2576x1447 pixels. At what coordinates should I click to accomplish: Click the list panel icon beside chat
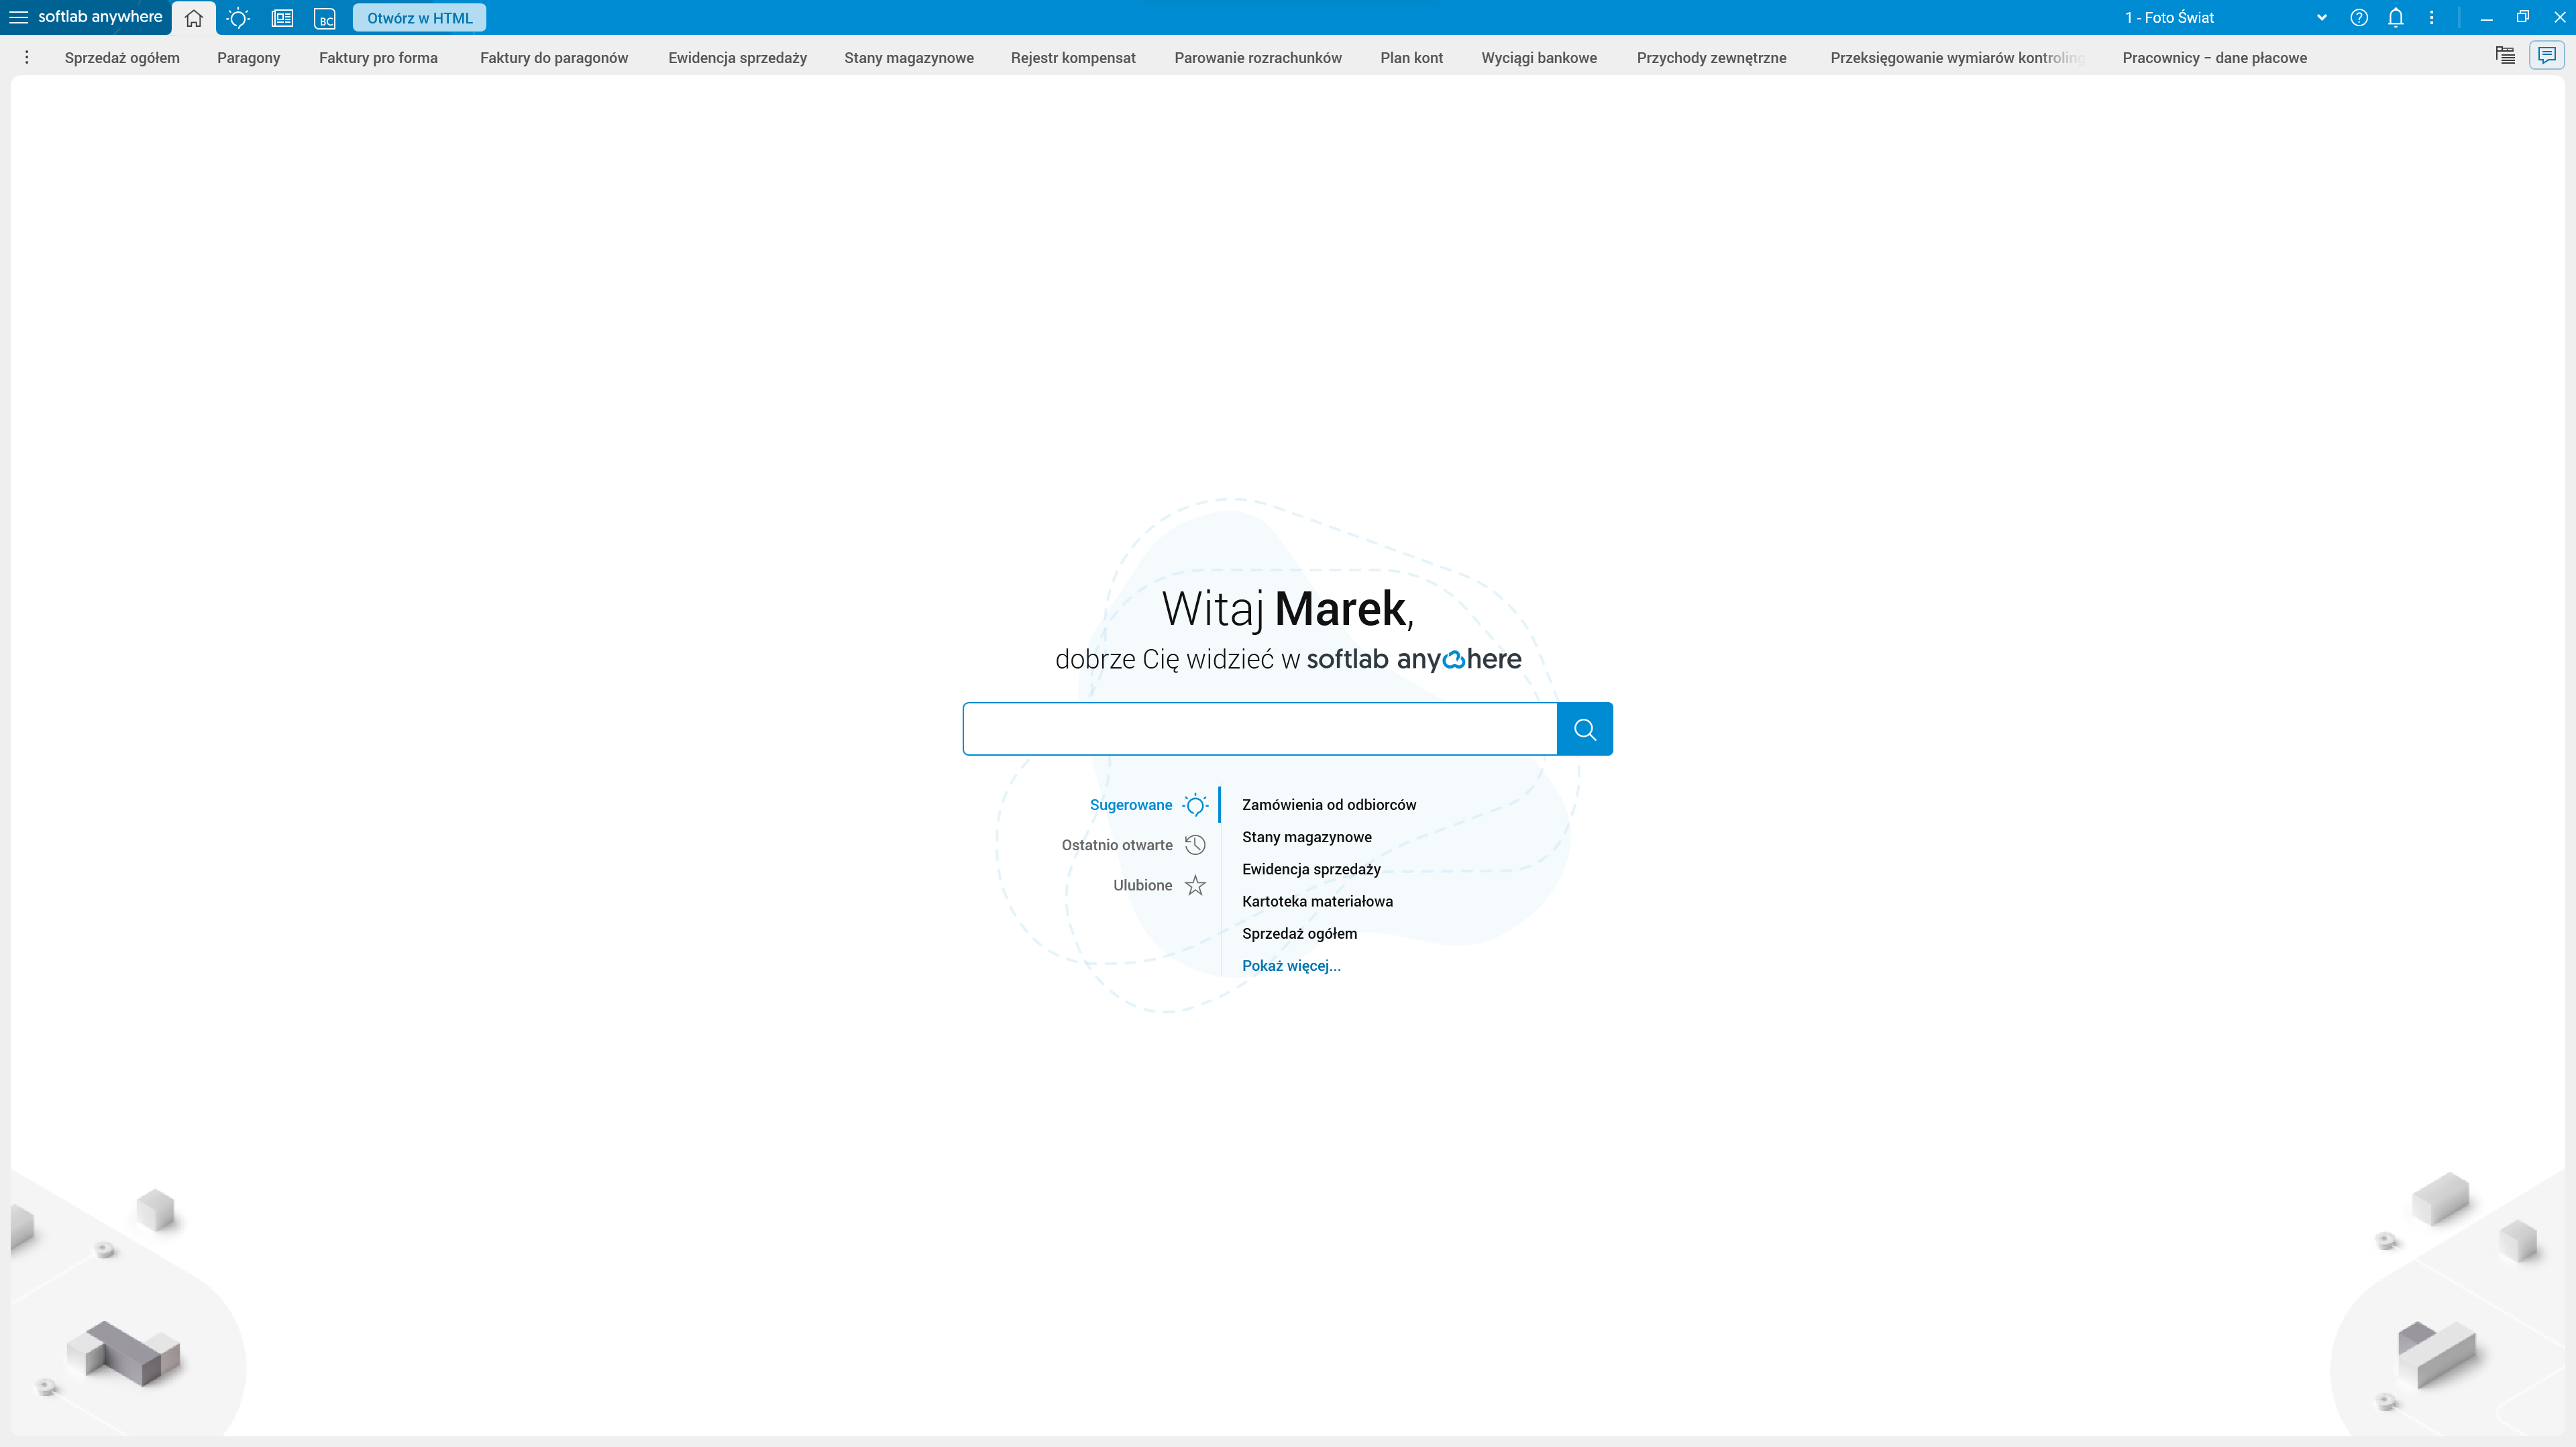coord(2505,56)
